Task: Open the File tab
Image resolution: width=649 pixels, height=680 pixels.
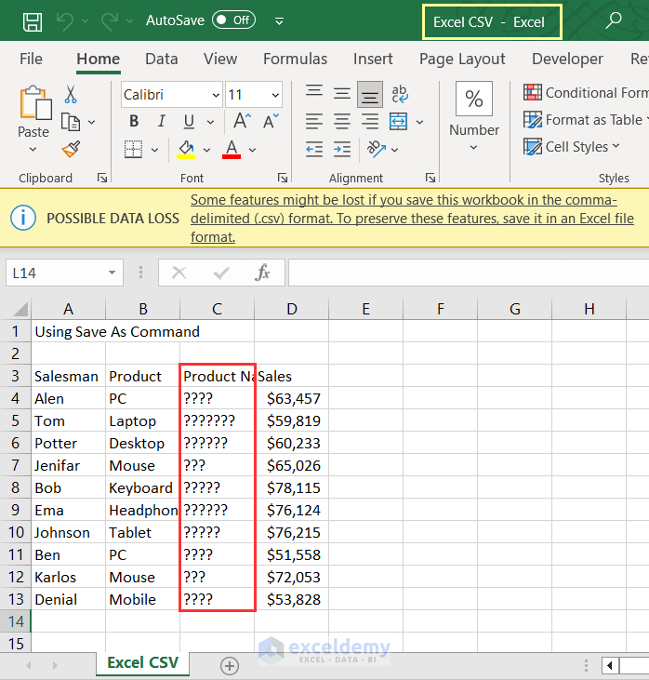Action: pyautogui.click(x=31, y=59)
